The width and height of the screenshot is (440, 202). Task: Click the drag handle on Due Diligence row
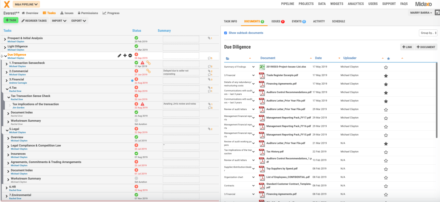coord(2,56)
